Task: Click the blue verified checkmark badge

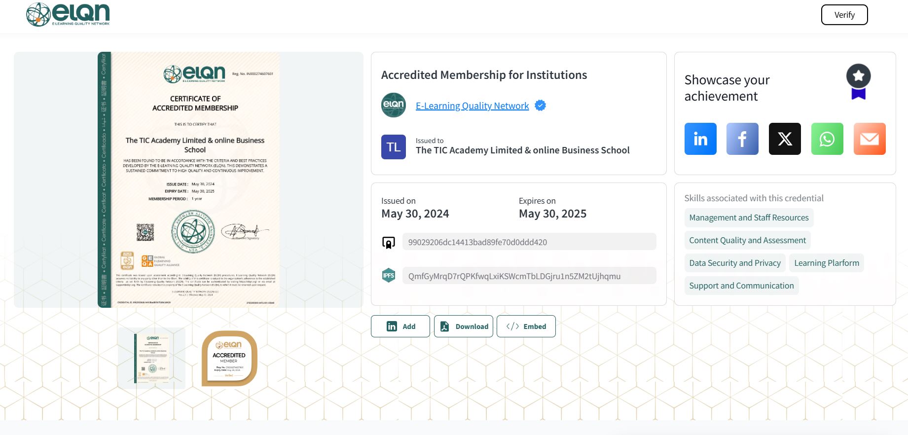Action: click(x=541, y=106)
